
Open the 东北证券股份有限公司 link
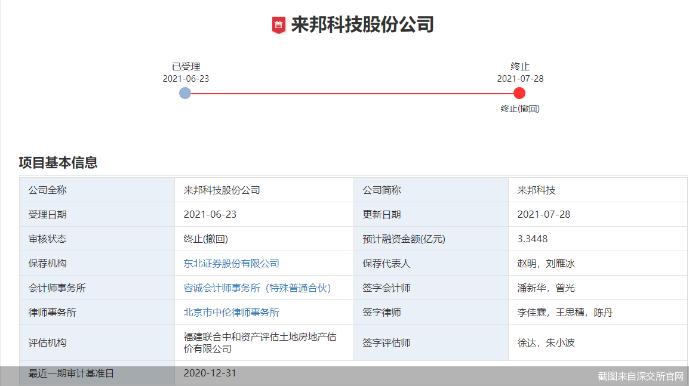(x=231, y=264)
